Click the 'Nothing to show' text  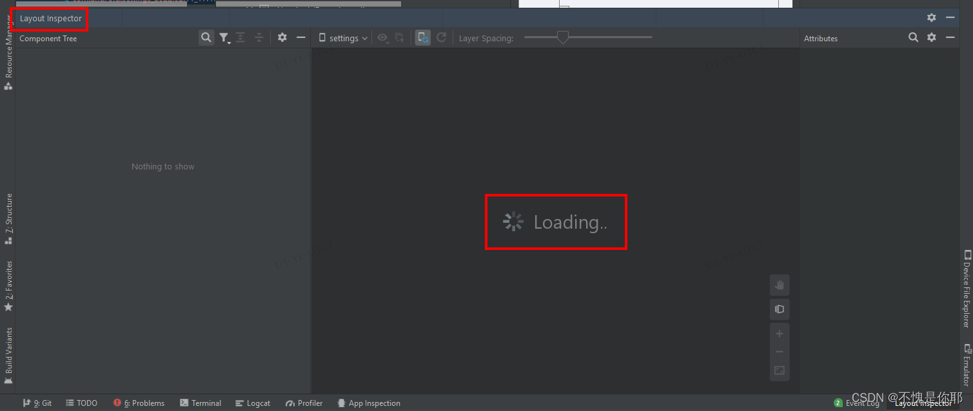tap(162, 166)
